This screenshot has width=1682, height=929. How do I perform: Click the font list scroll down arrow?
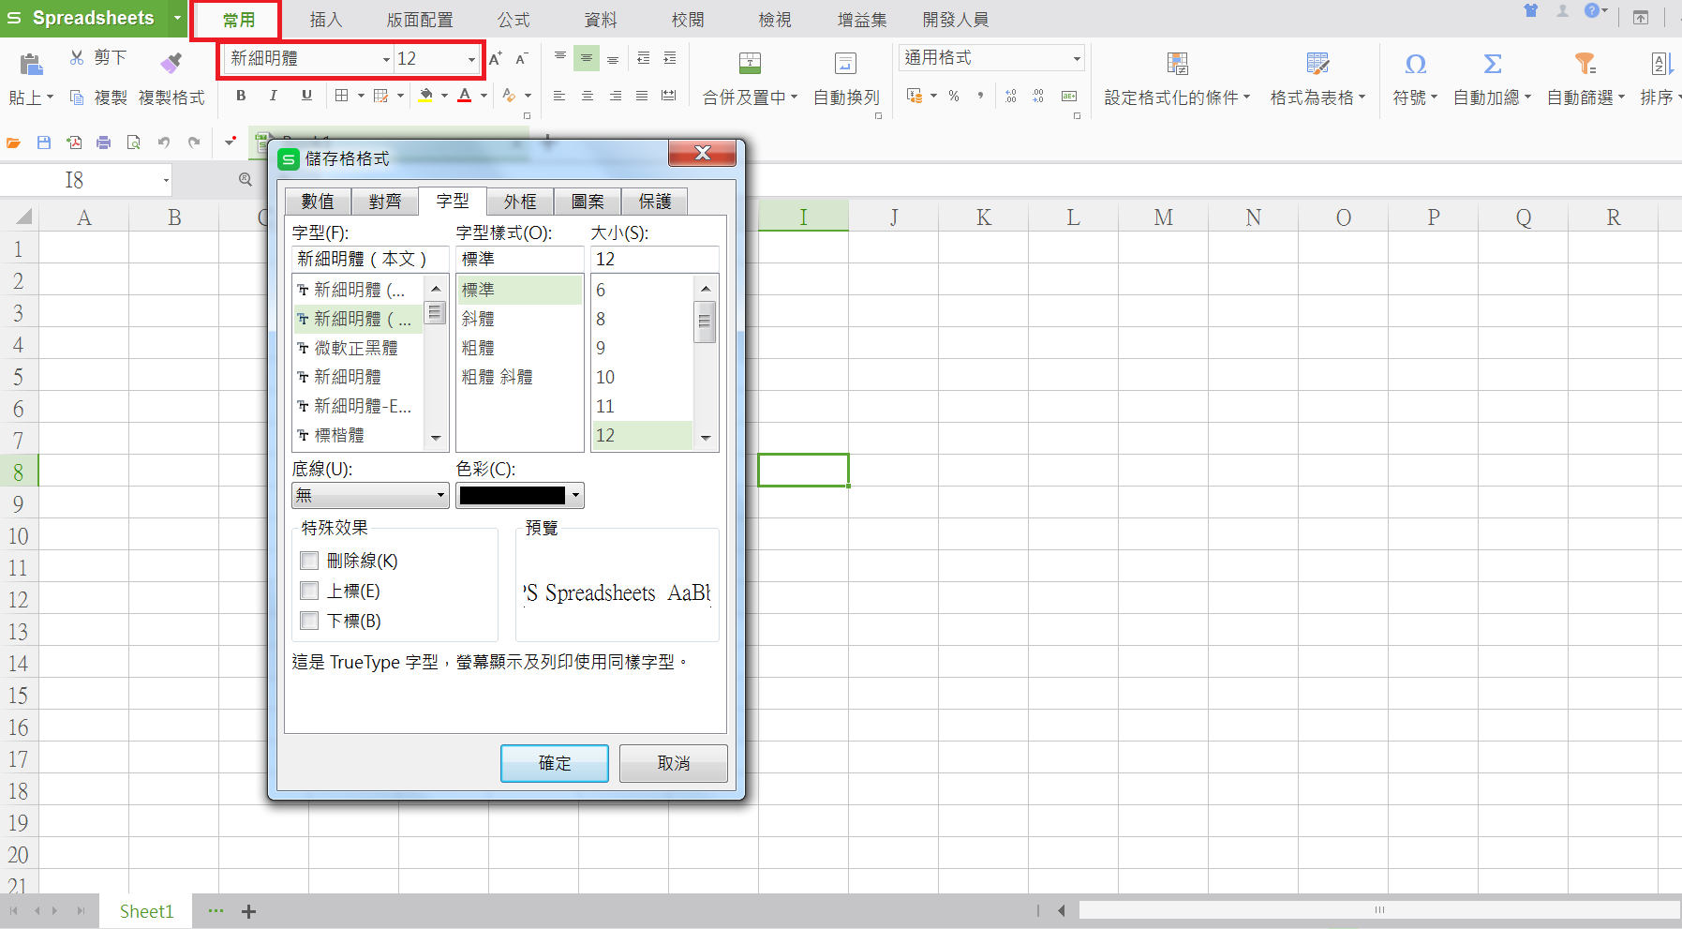coord(436,438)
